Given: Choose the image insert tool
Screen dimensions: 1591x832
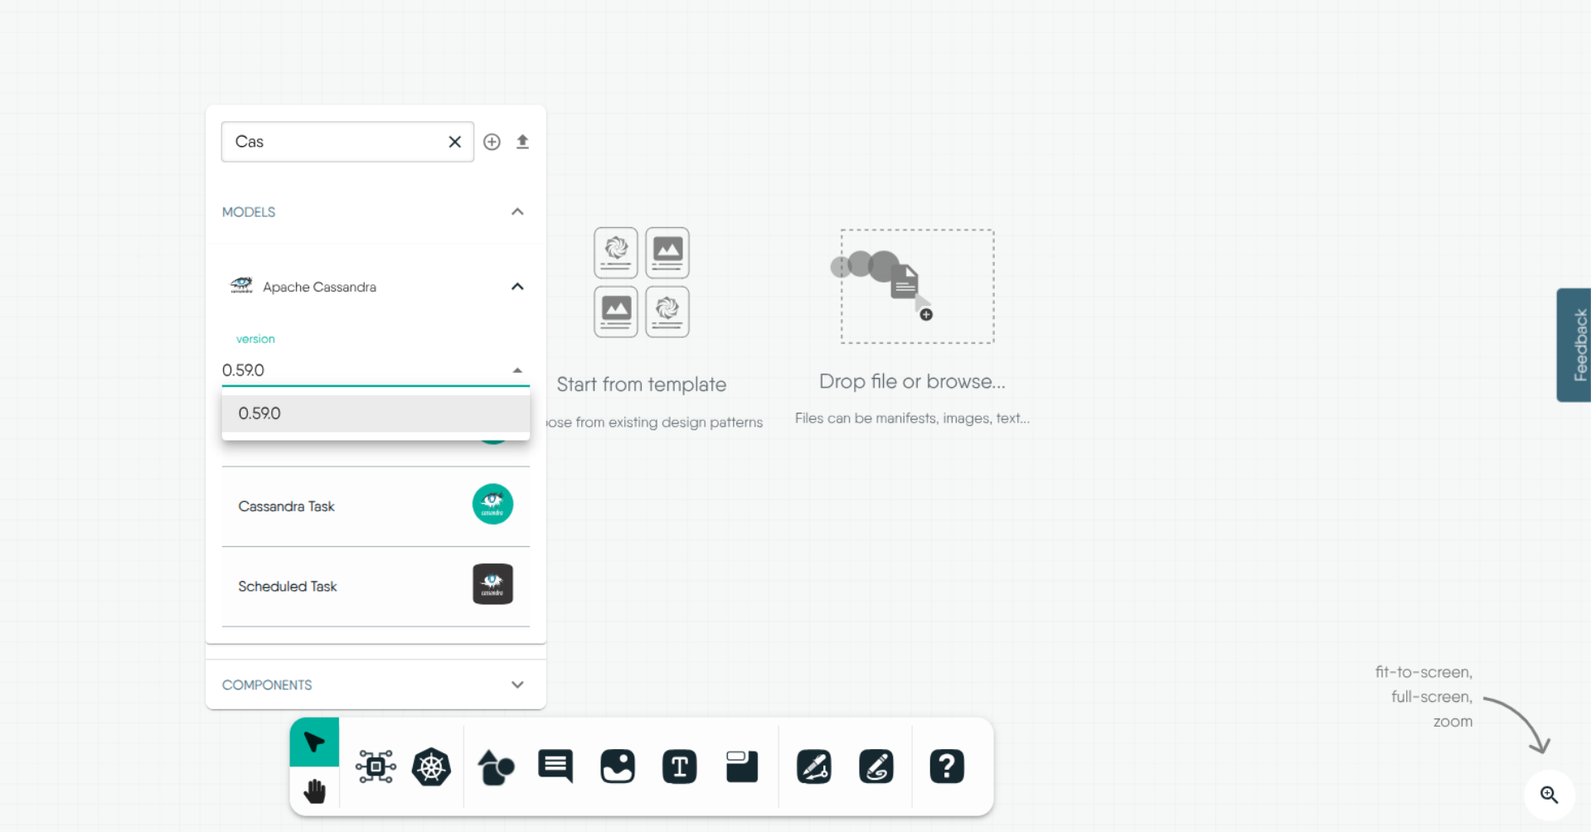Looking at the screenshot, I should pos(618,767).
